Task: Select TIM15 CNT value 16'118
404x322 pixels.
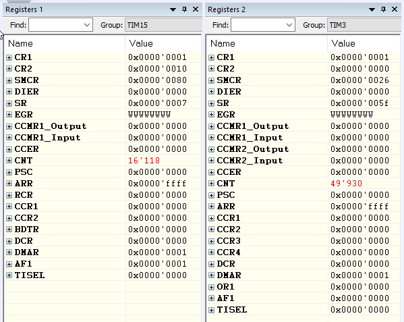Action: pyautogui.click(x=144, y=161)
